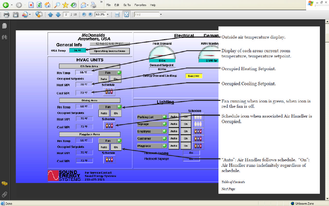Set Kitchen Area fan to Auto
This screenshot has width=329, height=206.
pyautogui.click(x=104, y=79)
